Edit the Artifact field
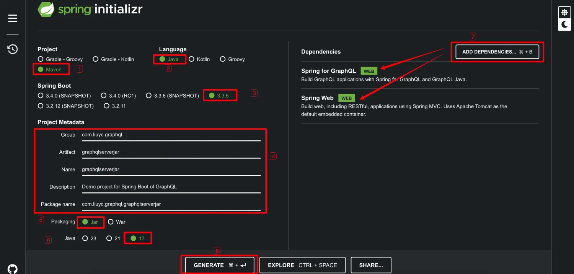 (171, 152)
